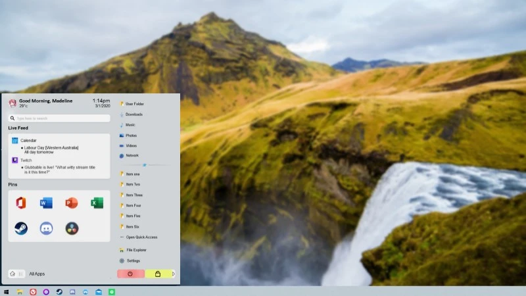This screenshot has width=526, height=296.
Task: Open the Network entry
Action: [x=129, y=156]
